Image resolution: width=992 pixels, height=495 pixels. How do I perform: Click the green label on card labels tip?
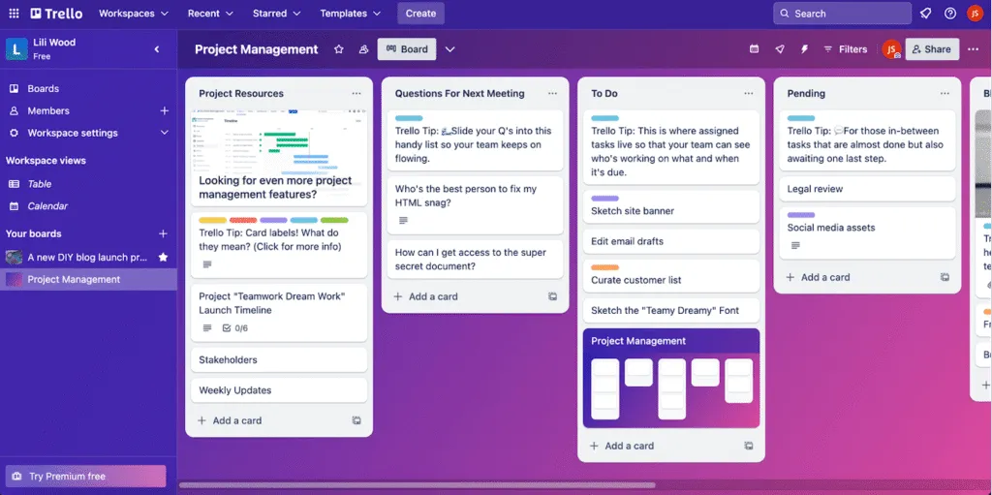tap(334, 220)
